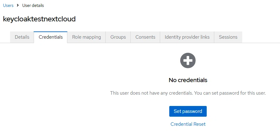Open the Details tab
The width and height of the screenshot is (280, 139).
pos(22,37)
